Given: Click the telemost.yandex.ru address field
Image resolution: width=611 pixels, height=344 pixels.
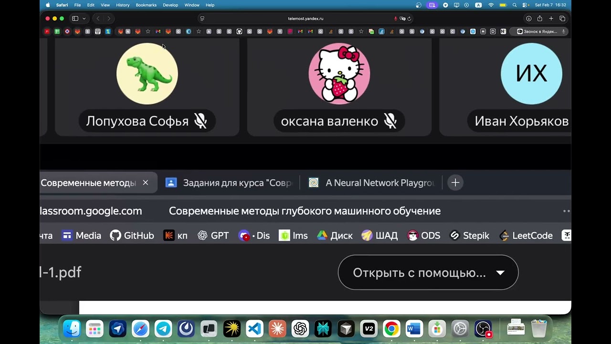Looking at the screenshot, I should pos(305,19).
